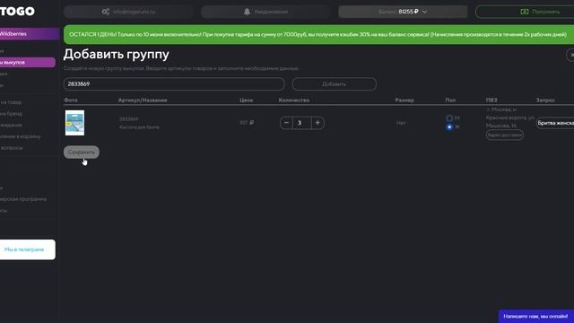Click the green cashback promo banner
This screenshot has width=574, height=323.
(x=318, y=34)
